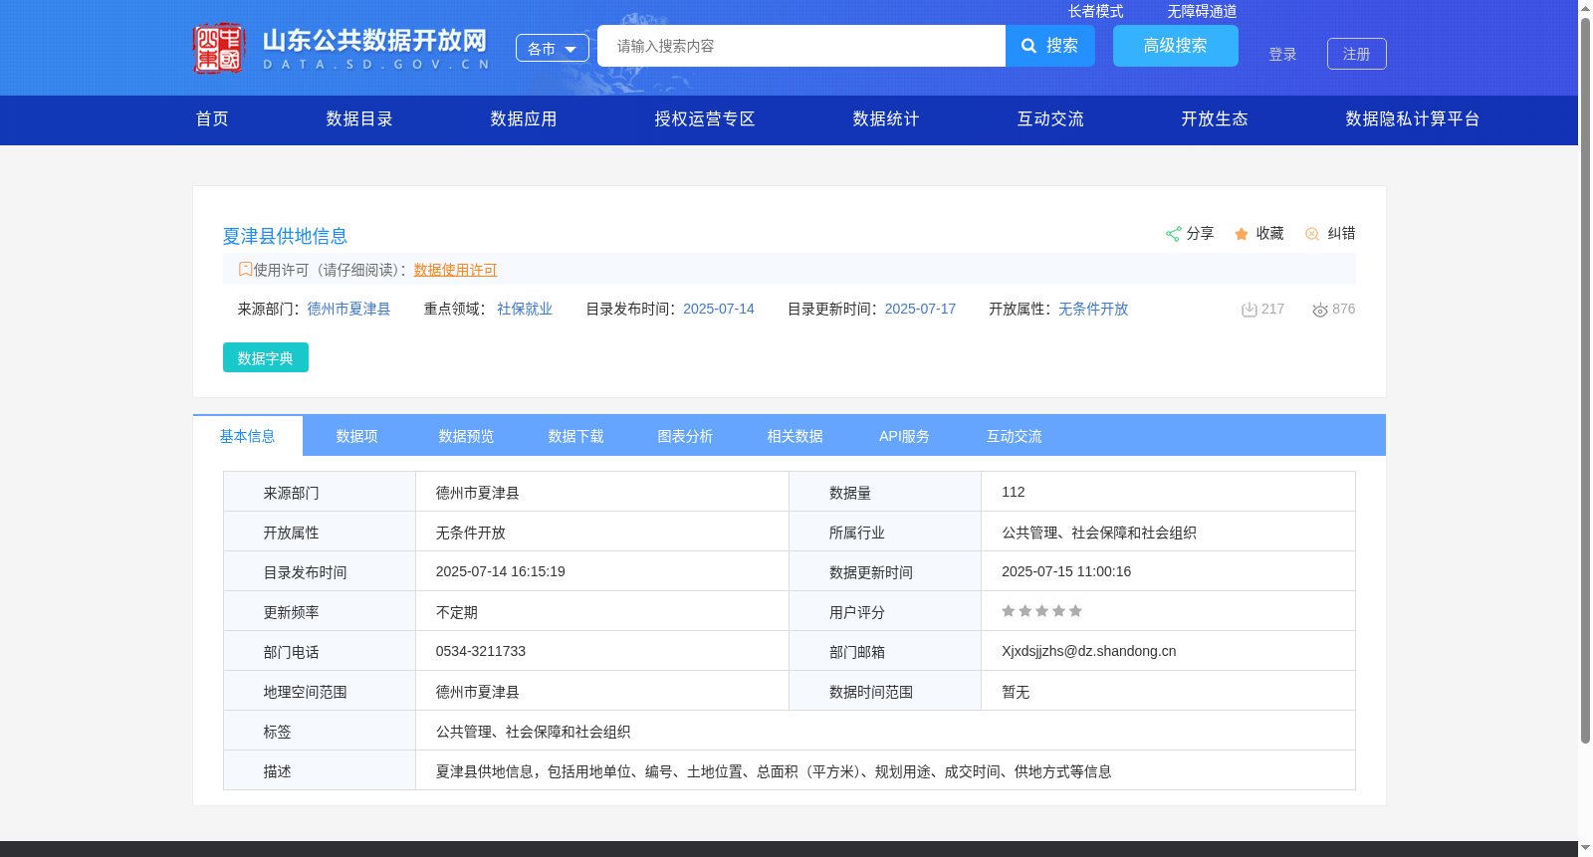Click the email Xjxdsjjzhs@dz.shandong.cn
1593x857 pixels.
coord(1089,651)
